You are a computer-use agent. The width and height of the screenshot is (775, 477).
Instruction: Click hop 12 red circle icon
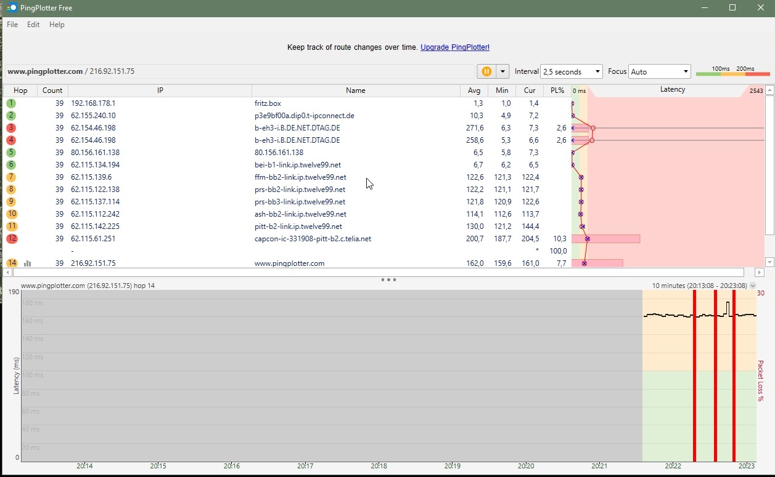tap(12, 239)
